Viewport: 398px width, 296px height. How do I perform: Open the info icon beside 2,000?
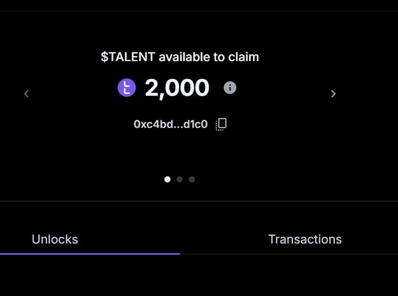(x=230, y=88)
